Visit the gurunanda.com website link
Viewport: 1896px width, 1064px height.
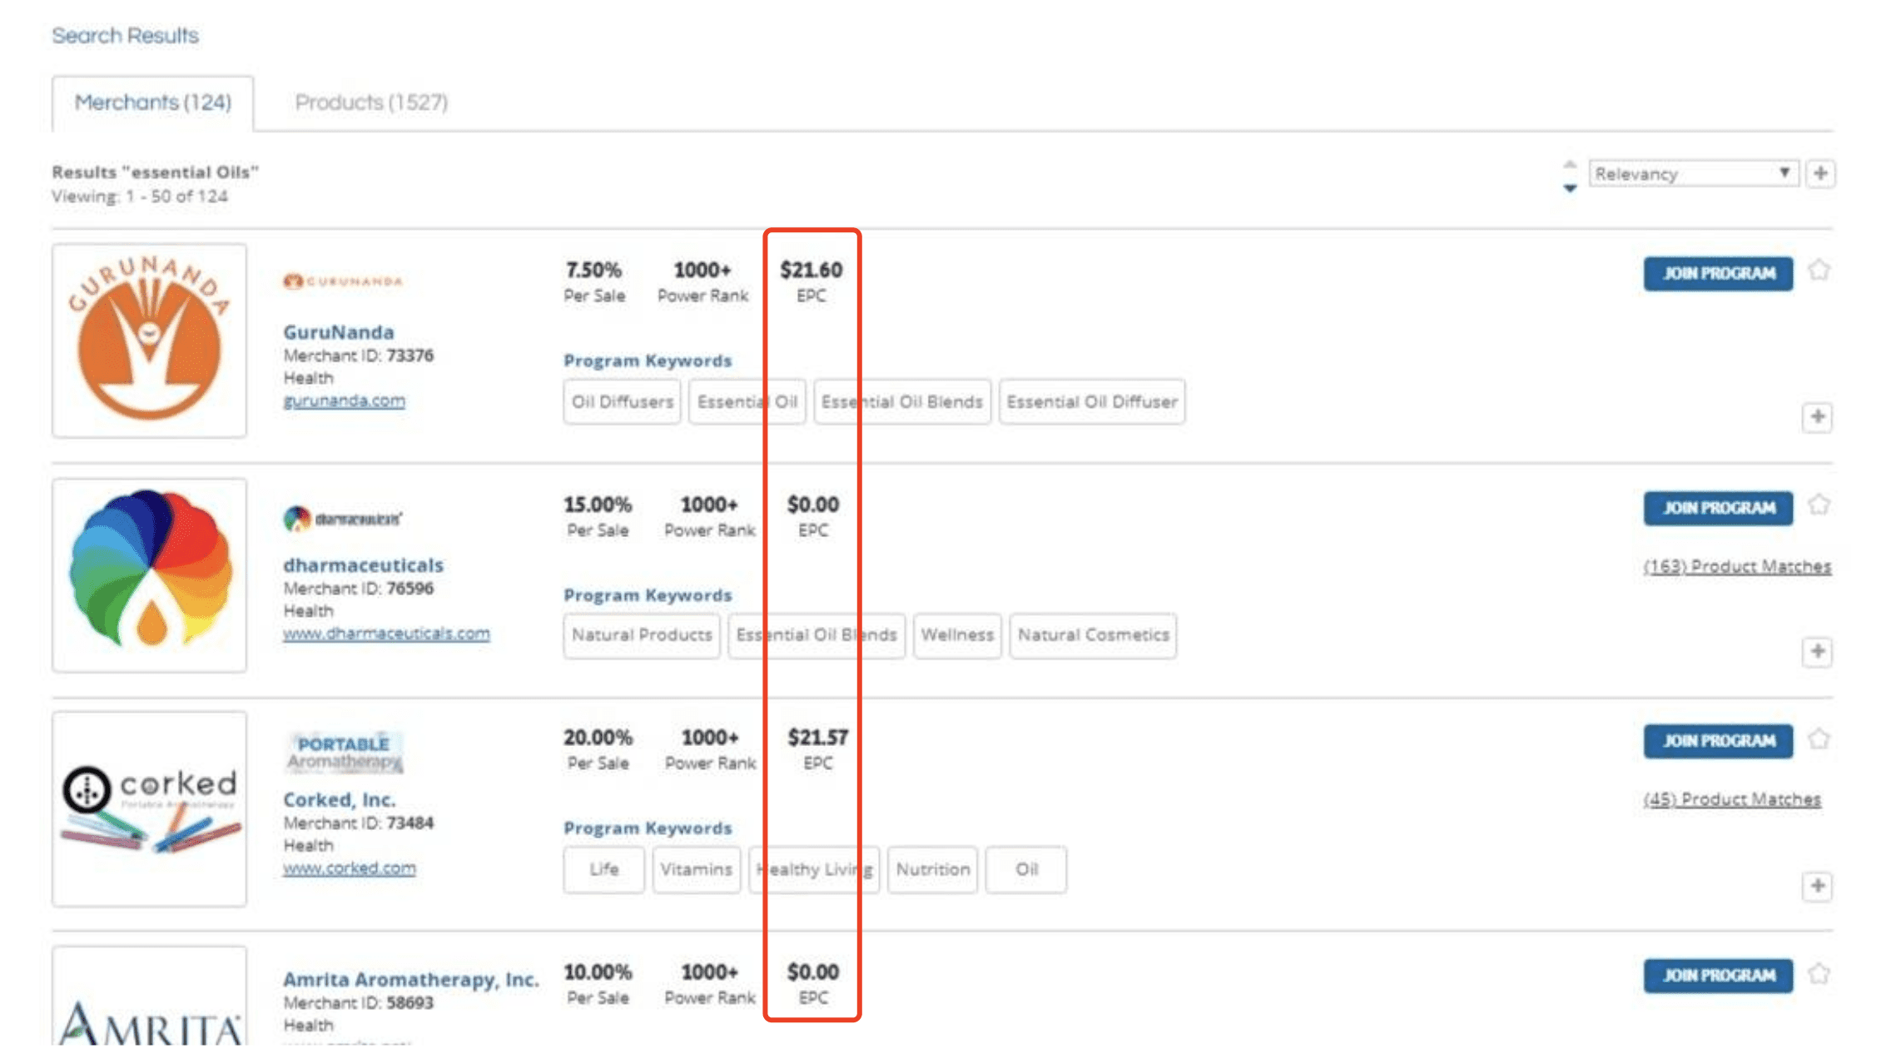click(345, 400)
